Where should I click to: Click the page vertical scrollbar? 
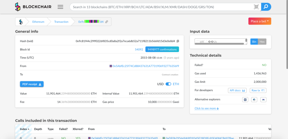(287, 35)
